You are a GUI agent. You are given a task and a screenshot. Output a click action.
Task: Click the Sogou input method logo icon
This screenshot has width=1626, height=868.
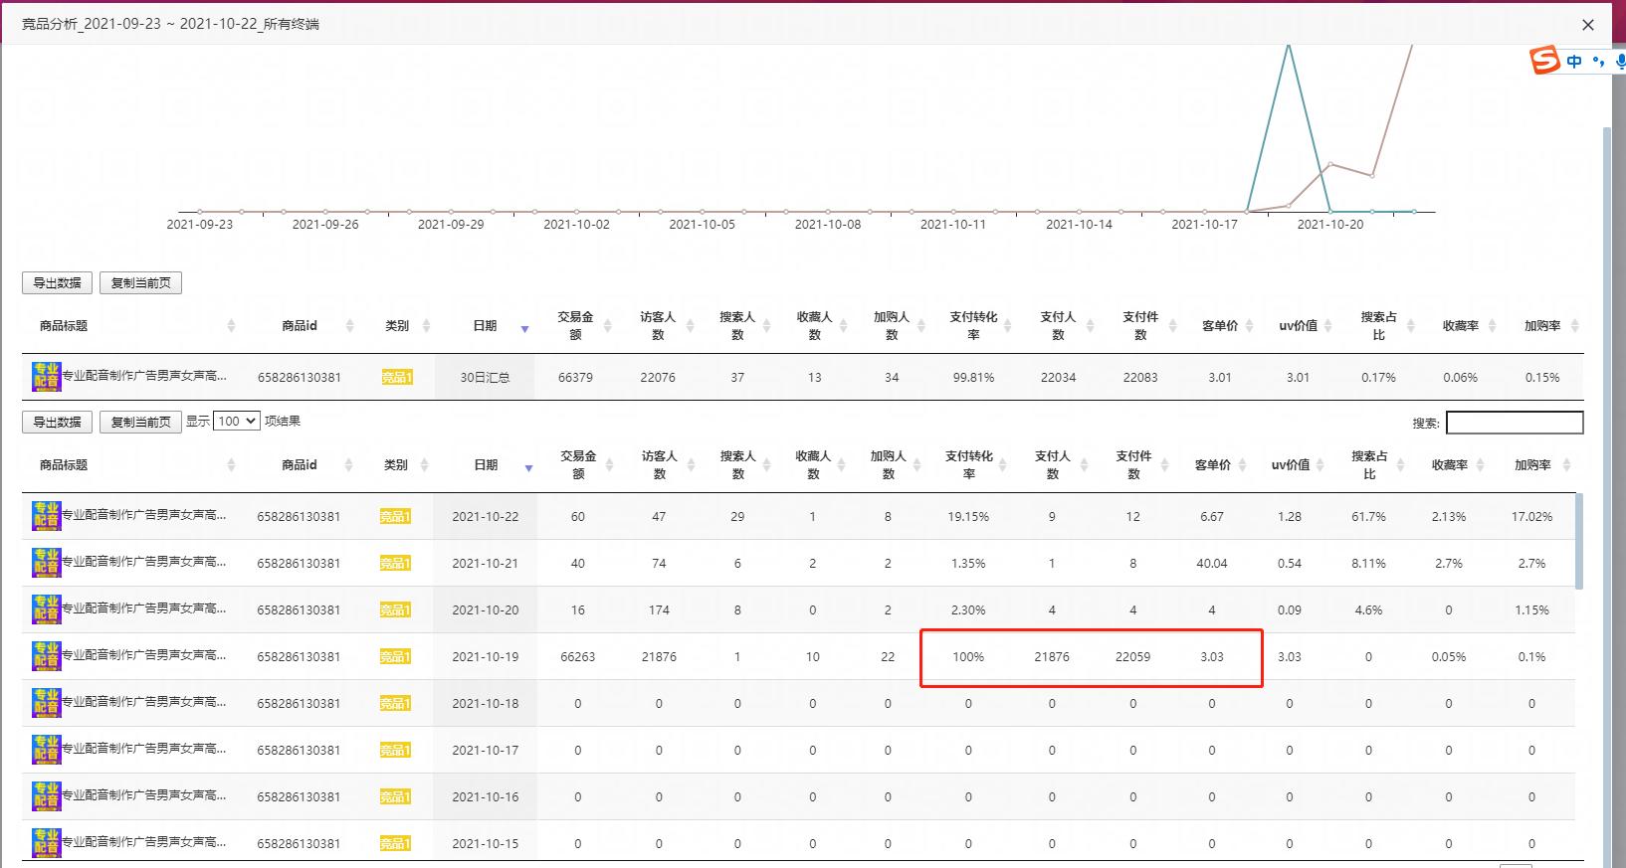click(1545, 61)
